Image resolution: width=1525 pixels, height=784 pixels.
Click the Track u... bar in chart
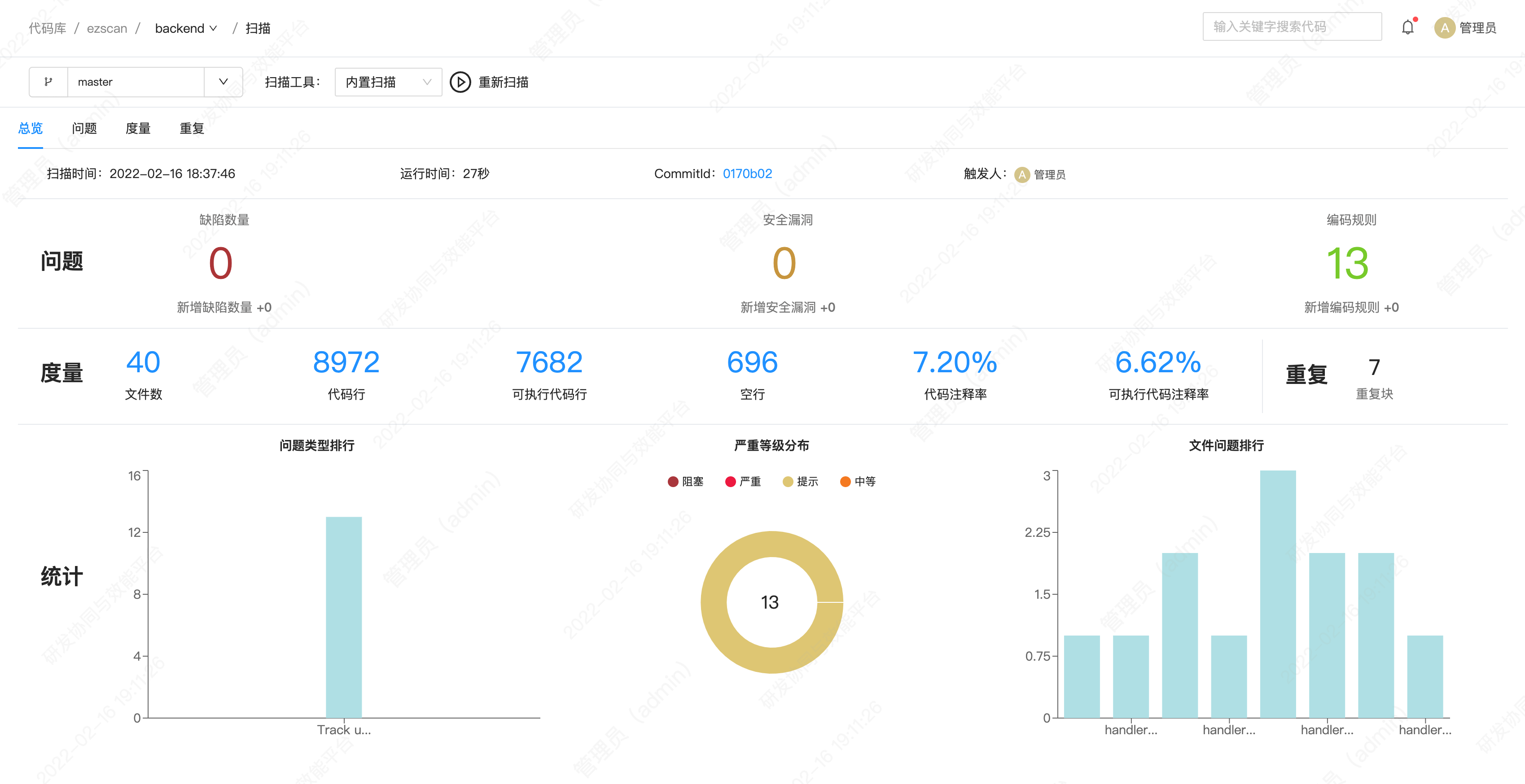pos(343,617)
